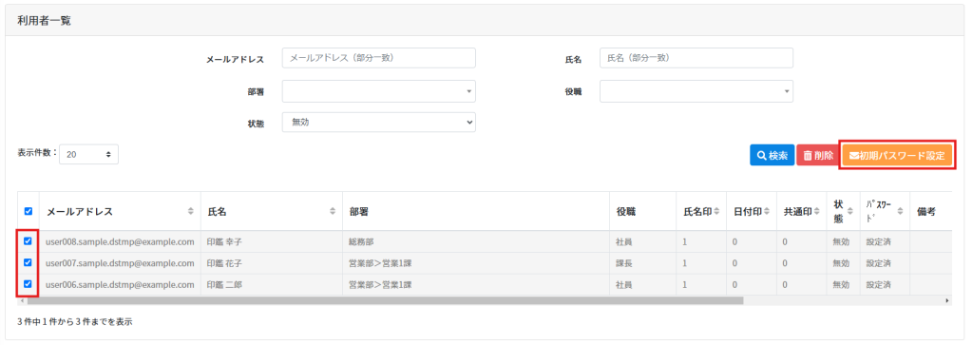Screen dimensions: 973x345
Task: Open the 状態 dropdown showing 無効
Action: click(378, 123)
